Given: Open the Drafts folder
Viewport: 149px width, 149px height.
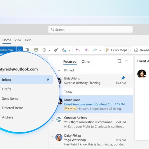Looking at the screenshot, I should point(7,89).
